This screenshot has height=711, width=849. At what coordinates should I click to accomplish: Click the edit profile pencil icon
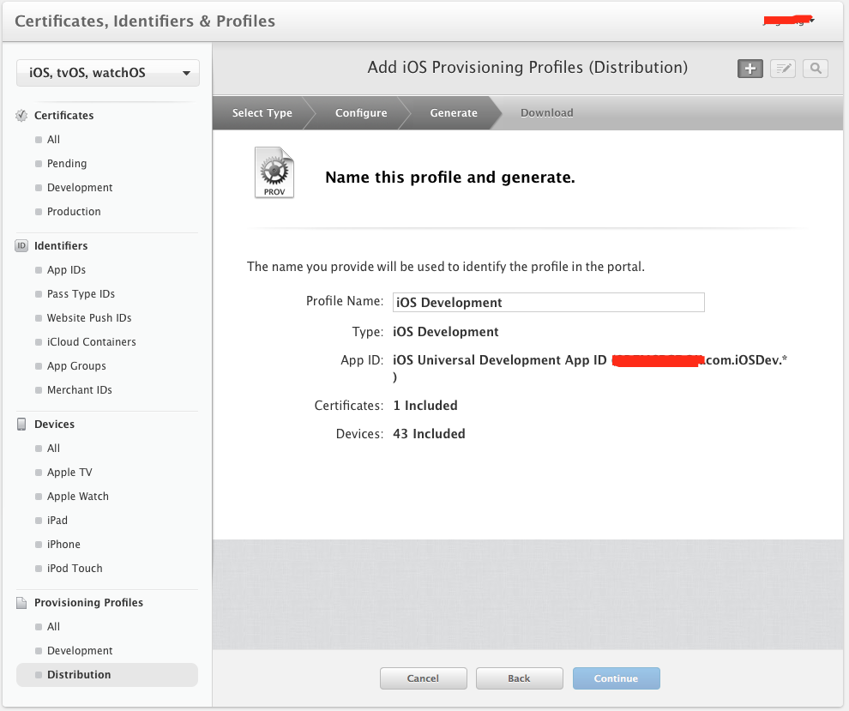coord(782,69)
